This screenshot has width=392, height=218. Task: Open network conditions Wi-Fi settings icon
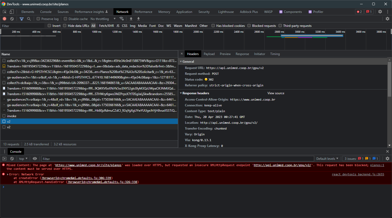(122, 19)
